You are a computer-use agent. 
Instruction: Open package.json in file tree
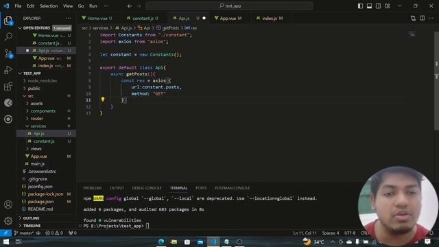40,202
